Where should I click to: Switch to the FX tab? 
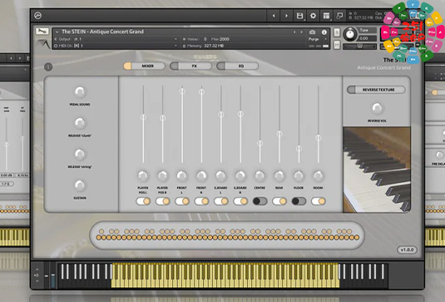[190, 66]
